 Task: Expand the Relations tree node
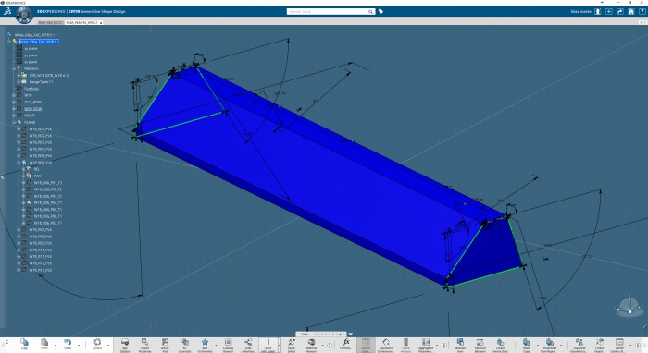click(14, 68)
